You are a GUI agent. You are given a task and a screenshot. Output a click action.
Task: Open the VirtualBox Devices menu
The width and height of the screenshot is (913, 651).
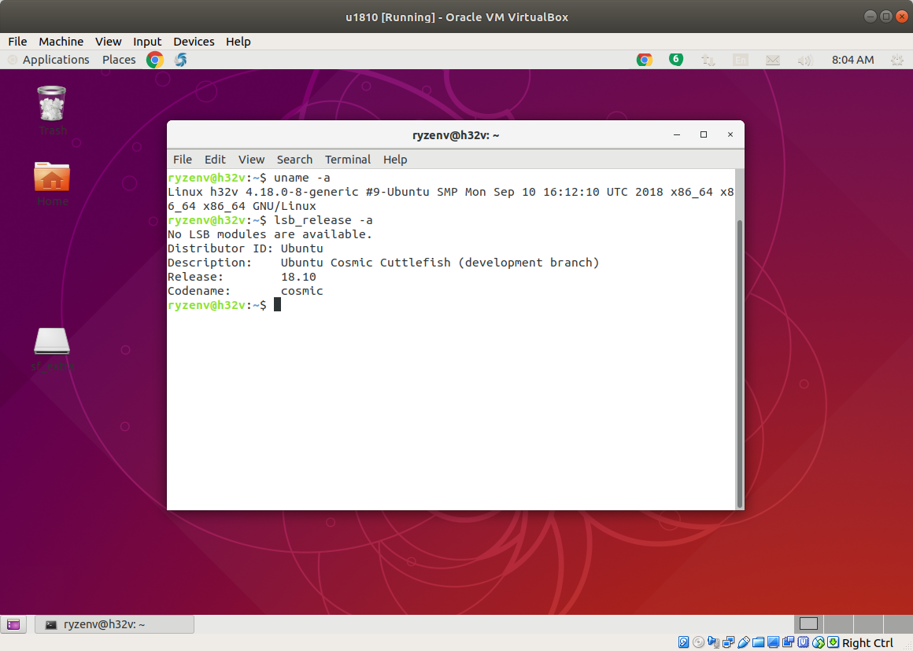coord(194,42)
